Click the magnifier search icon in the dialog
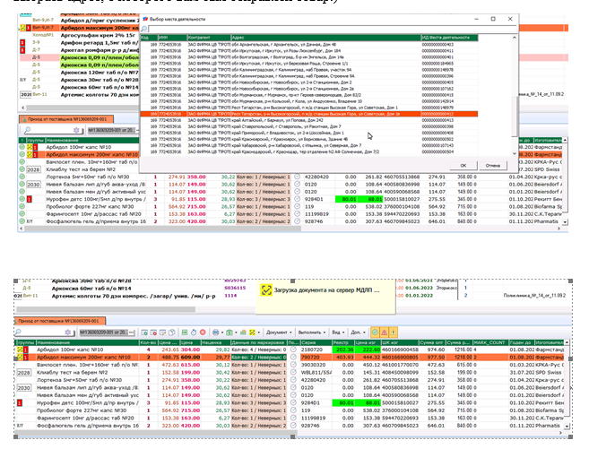The image size is (589, 449). (x=145, y=29)
